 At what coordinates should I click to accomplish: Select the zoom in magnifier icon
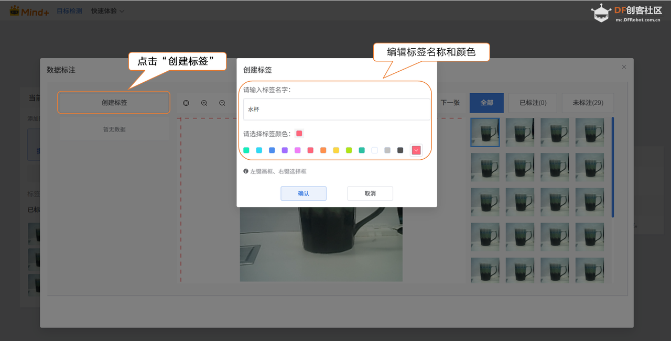click(204, 103)
